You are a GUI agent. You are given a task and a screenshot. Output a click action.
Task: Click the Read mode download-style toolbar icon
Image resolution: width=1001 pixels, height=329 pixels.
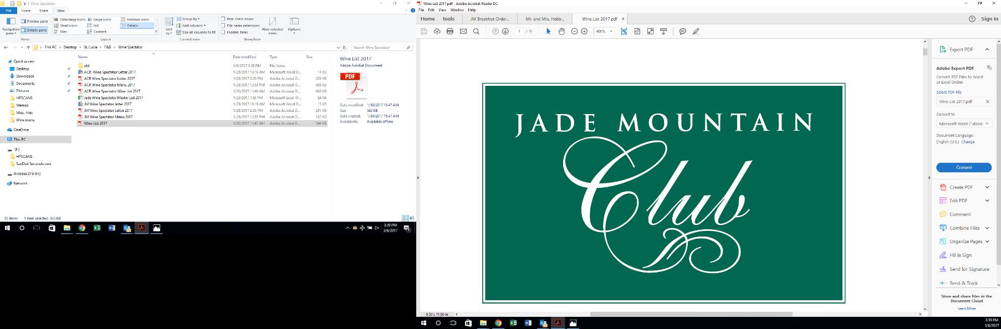point(663,32)
